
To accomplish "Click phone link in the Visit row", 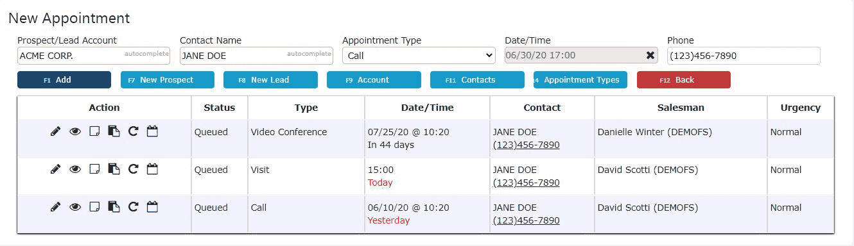I will click(x=526, y=183).
